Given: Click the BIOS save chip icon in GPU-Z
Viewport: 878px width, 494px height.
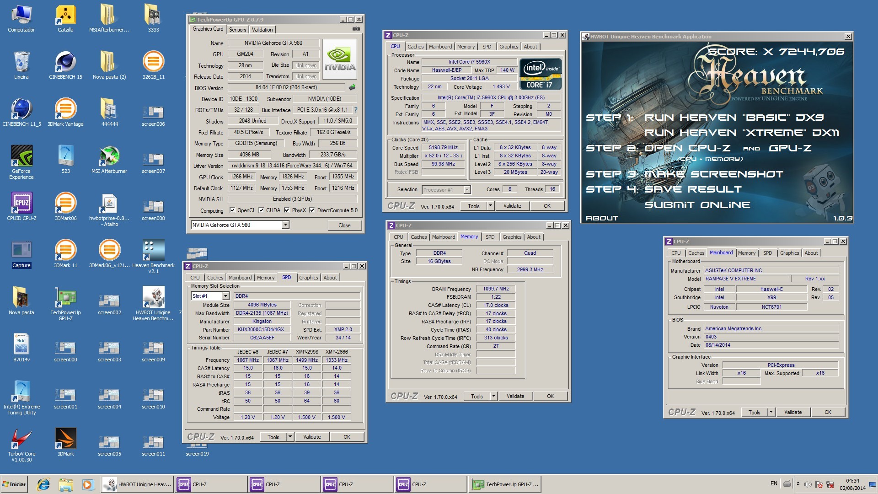Looking at the screenshot, I should [x=352, y=87].
